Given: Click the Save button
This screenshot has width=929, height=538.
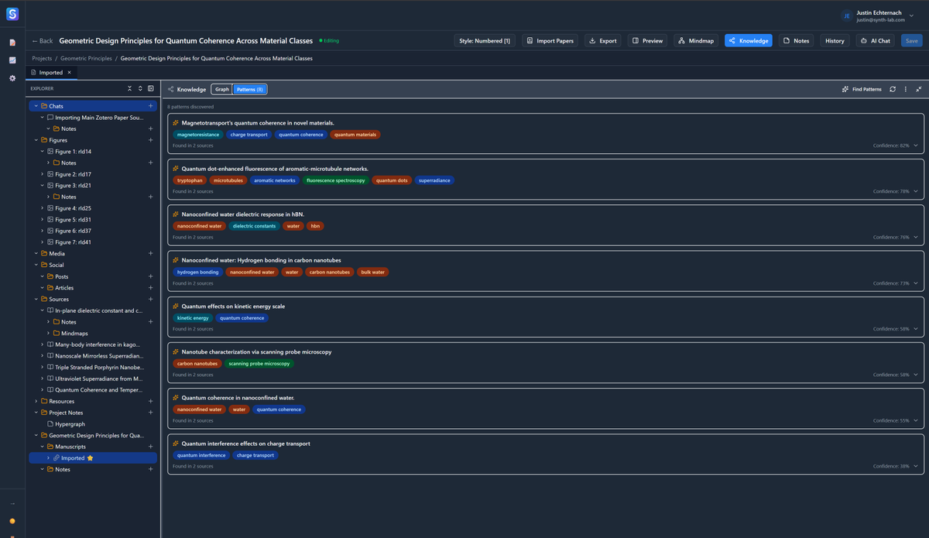Looking at the screenshot, I should point(911,40).
